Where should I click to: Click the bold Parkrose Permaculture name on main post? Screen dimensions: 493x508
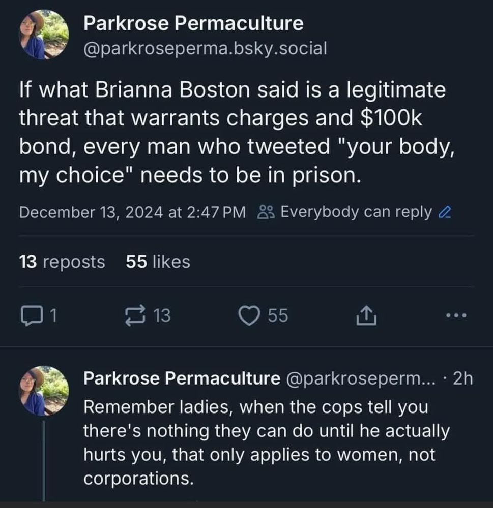193,23
